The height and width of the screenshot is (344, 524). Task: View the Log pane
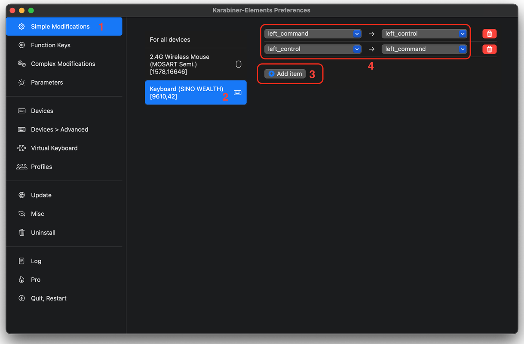pyautogui.click(x=64, y=261)
